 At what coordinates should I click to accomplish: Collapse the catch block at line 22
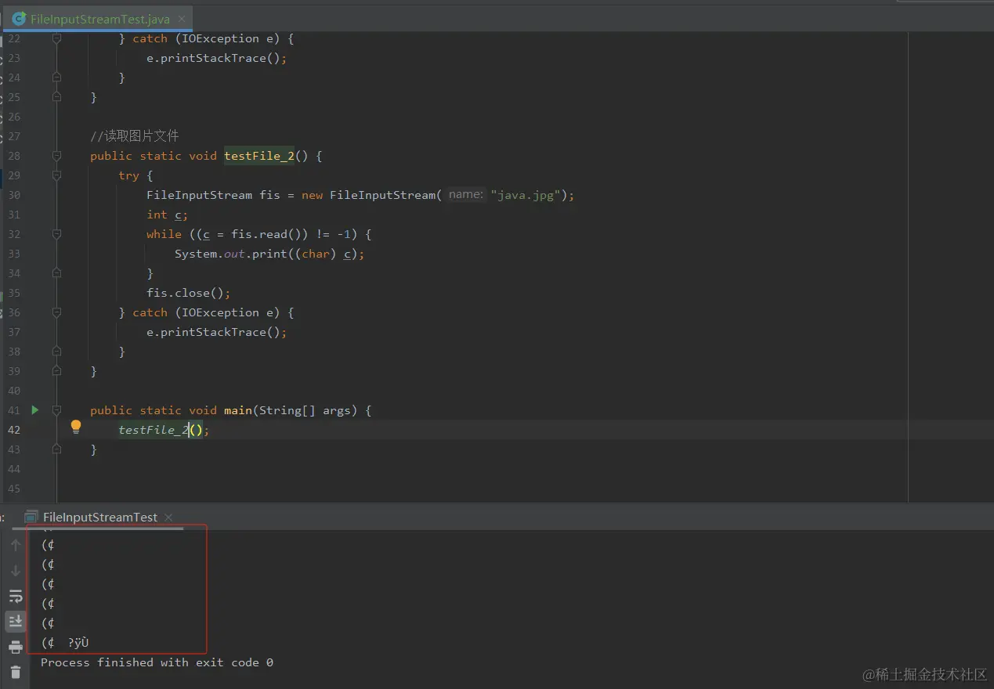tap(56, 38)
